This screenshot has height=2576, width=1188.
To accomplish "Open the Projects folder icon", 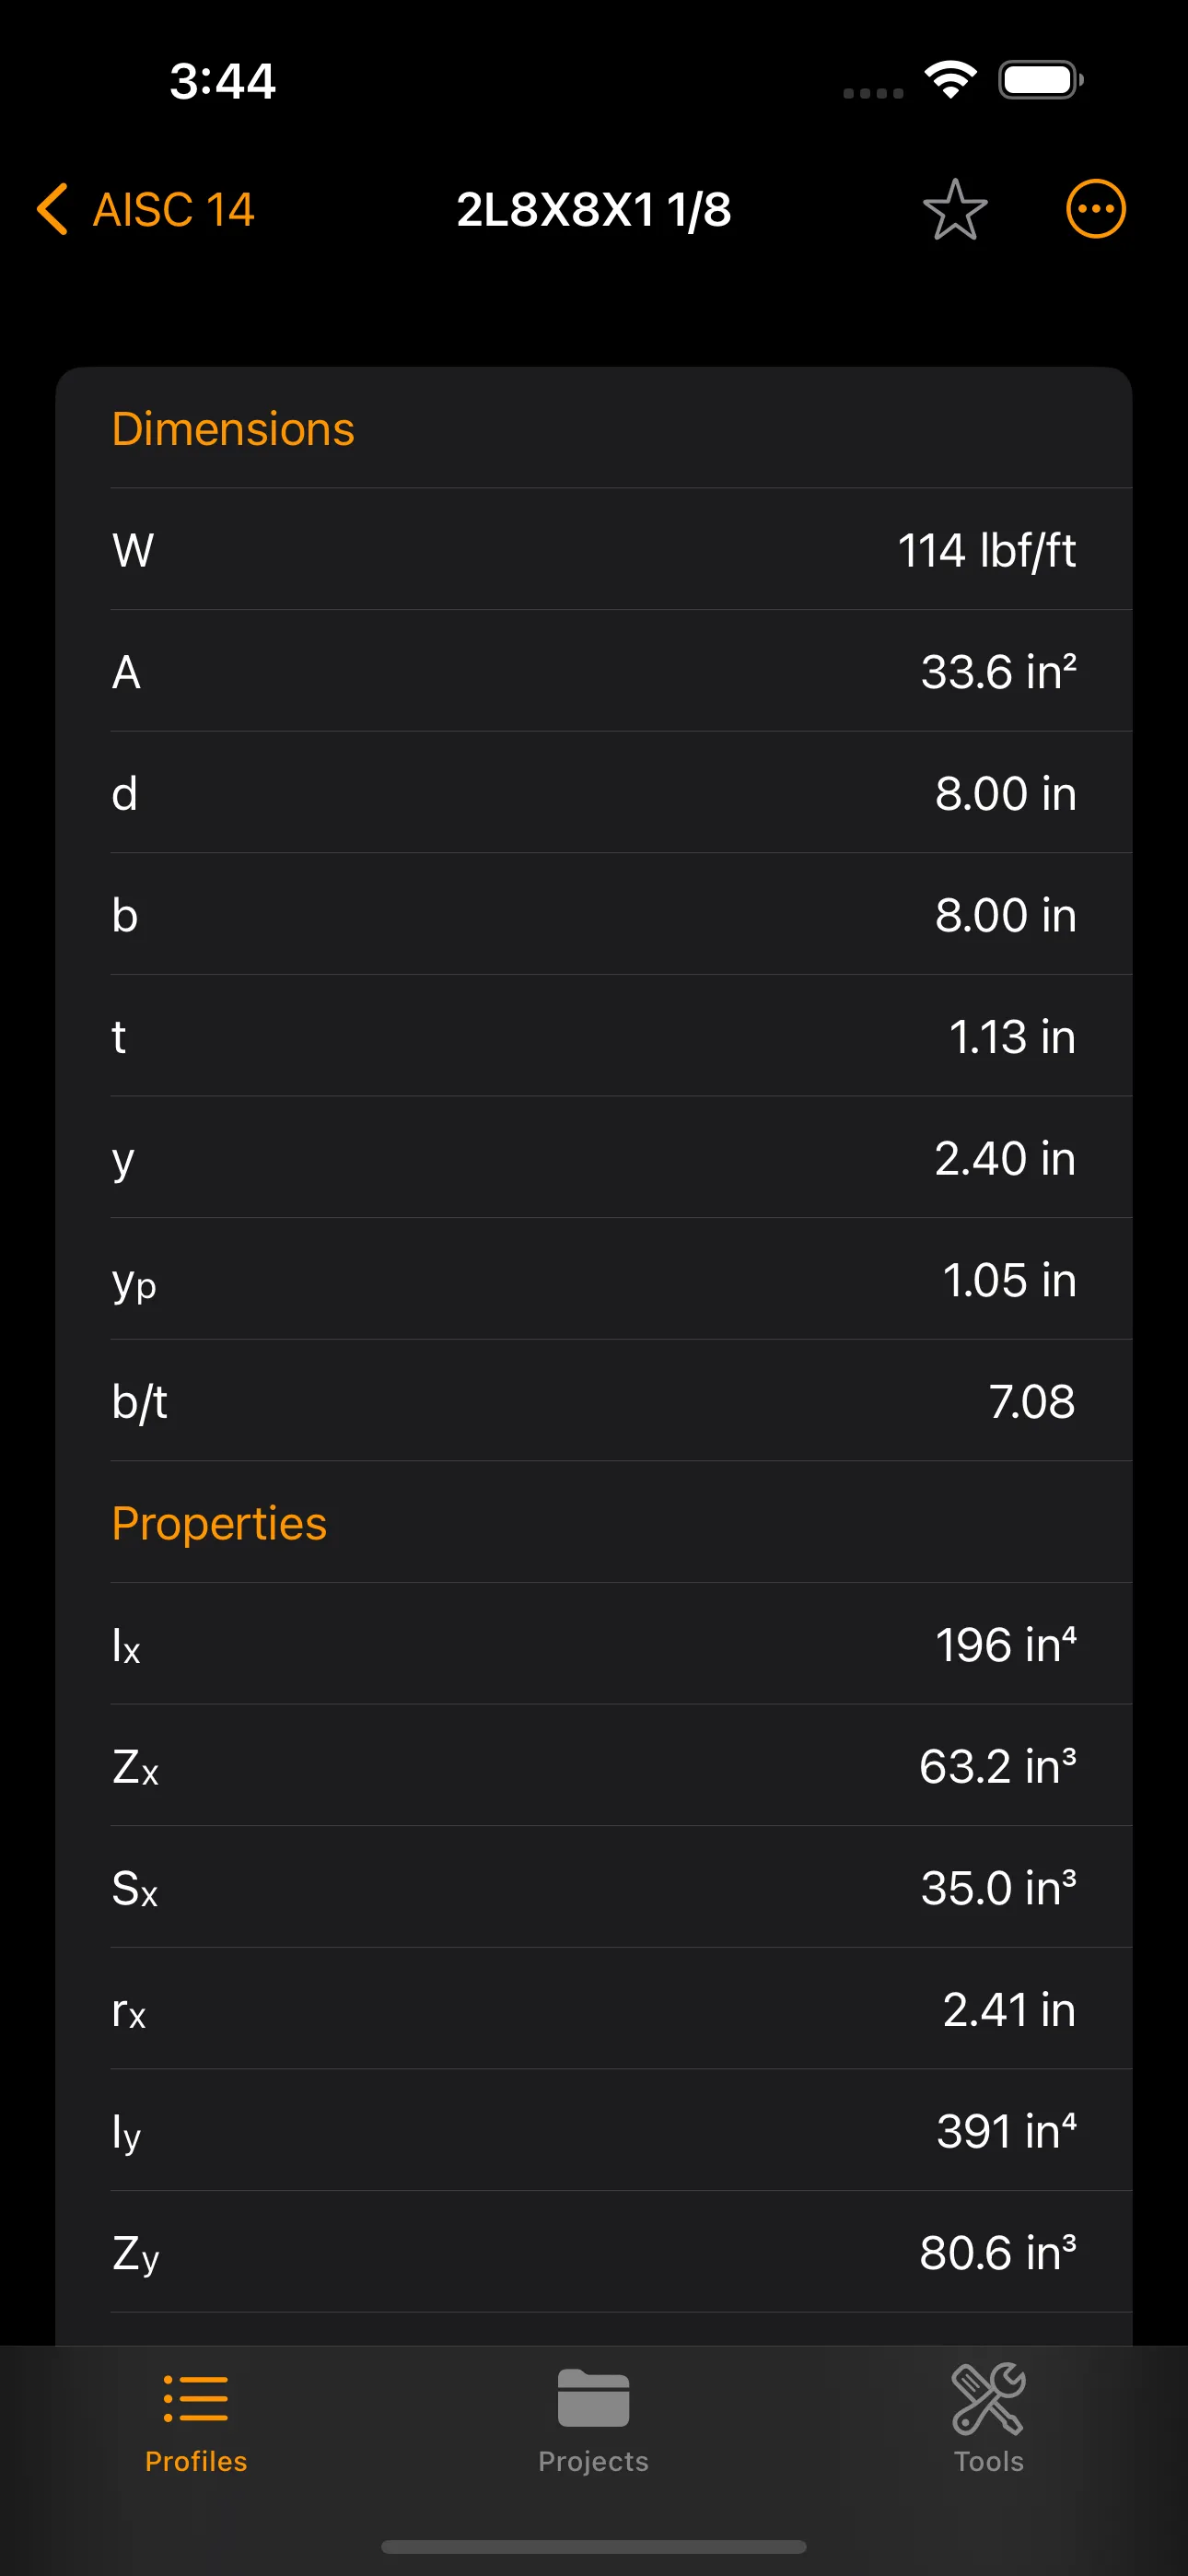I will (593, 2398).
